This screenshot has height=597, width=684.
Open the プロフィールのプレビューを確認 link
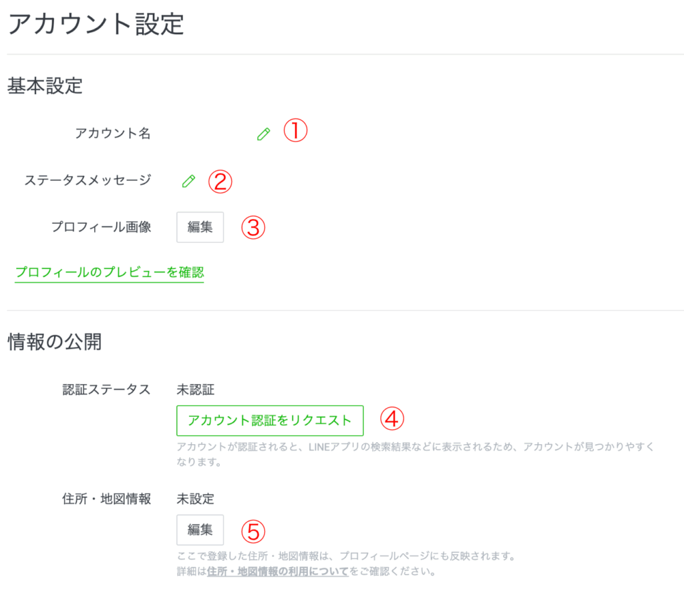pyautogui.click(x=110, y=272)
